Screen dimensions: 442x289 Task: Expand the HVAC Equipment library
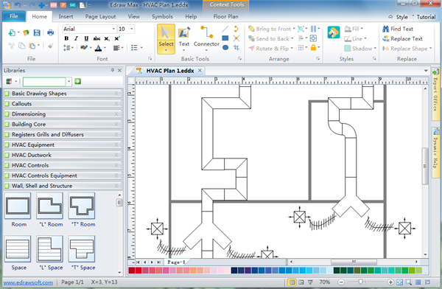pyautogui.click(x=63, y=144)
